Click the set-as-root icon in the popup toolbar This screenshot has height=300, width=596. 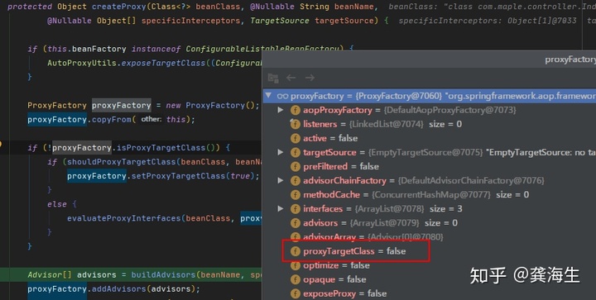click(273, 78)
